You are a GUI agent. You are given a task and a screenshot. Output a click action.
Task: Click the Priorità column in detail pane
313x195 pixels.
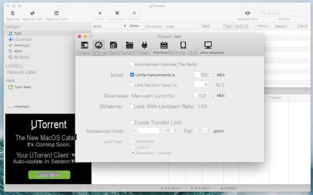[275, 98]
